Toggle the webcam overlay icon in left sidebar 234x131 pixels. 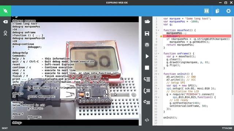coord(5,33)
